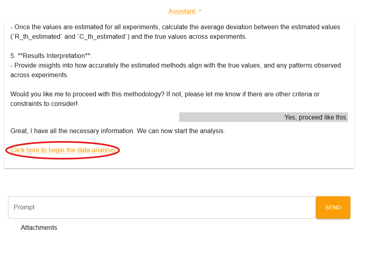Click the 'across experiments.' line under Provide insights
The width and height of the screenshot is (366, 253).
pos(40,75)
